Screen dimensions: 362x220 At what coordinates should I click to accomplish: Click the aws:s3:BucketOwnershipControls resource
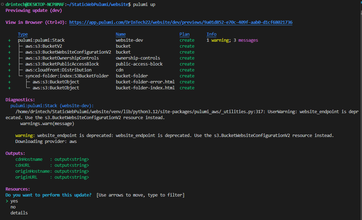(x=62, y=58)
